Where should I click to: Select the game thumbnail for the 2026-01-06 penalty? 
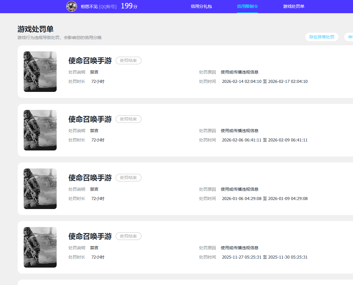pos(40,189)
